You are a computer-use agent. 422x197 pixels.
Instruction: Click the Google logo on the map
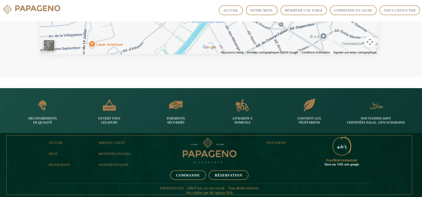[x=209, y=47]
